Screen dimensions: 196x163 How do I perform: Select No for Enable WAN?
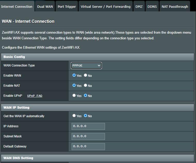[86, 75]
